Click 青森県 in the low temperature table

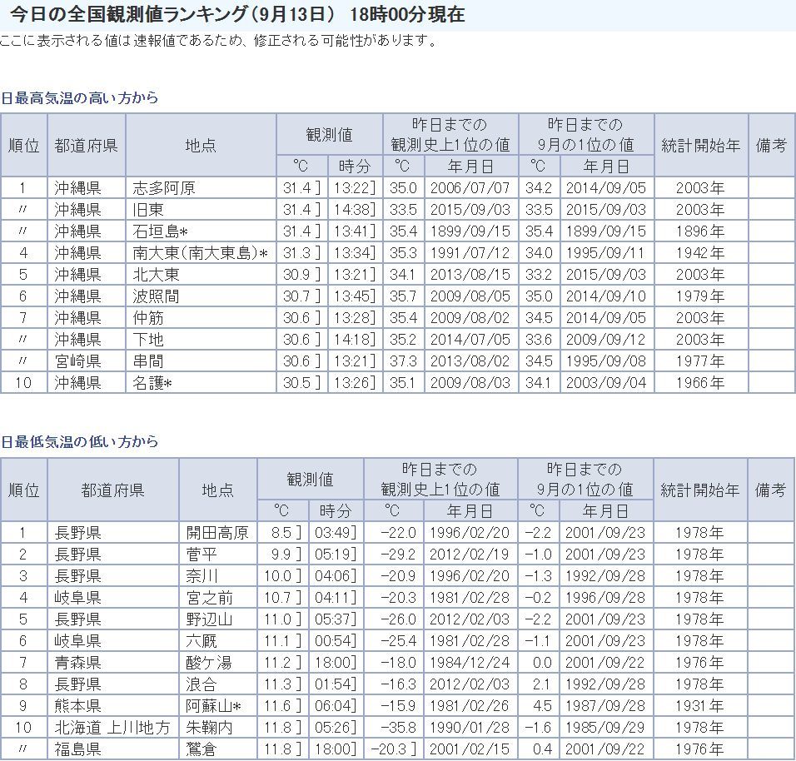[78, 663]
